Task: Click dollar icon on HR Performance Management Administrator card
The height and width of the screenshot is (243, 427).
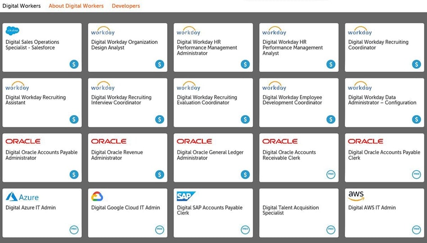Action: point(245,64)
